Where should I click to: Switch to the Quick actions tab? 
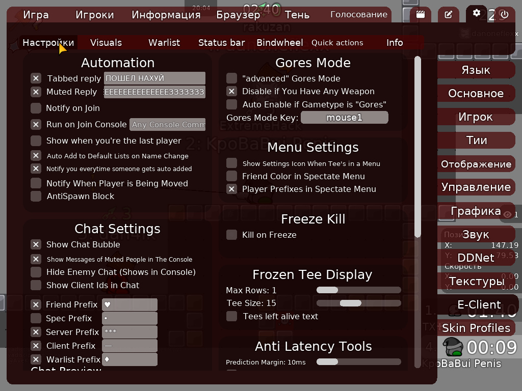coord(337,43)
